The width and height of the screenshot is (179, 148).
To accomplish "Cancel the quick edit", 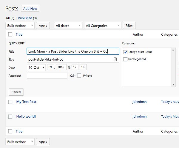I will [16, 92].
